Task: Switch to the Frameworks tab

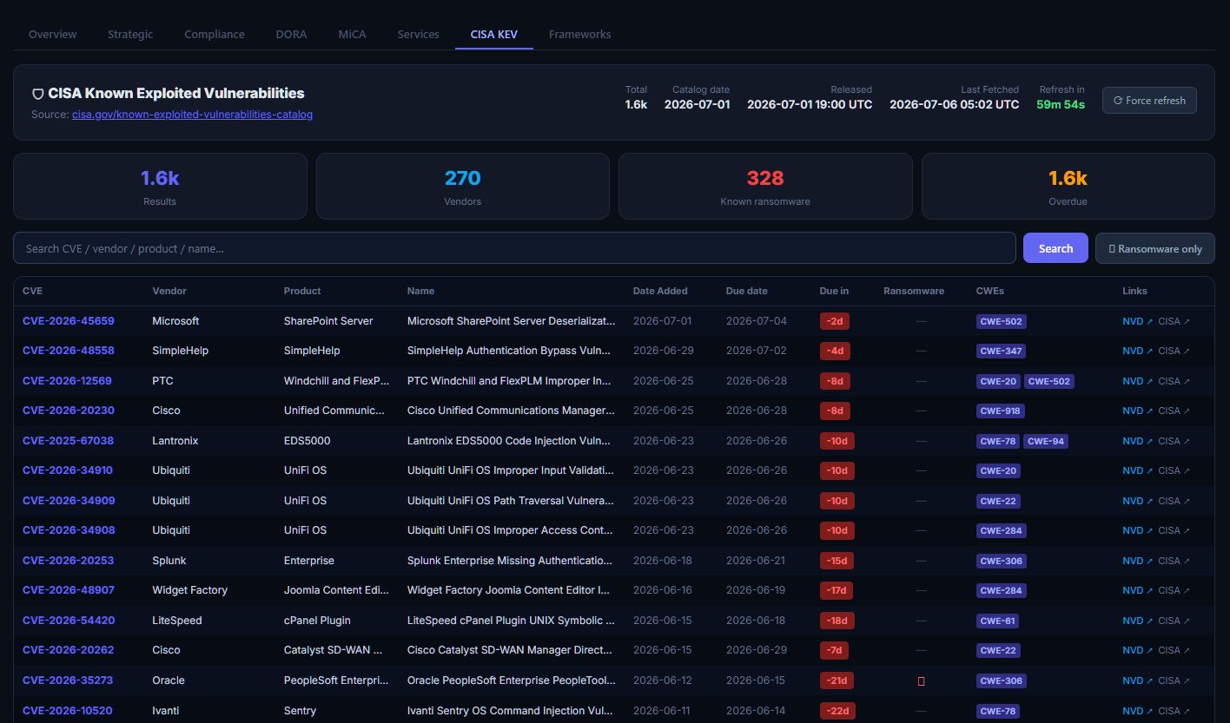Action: pyautogui.click(x=579, y=35)
